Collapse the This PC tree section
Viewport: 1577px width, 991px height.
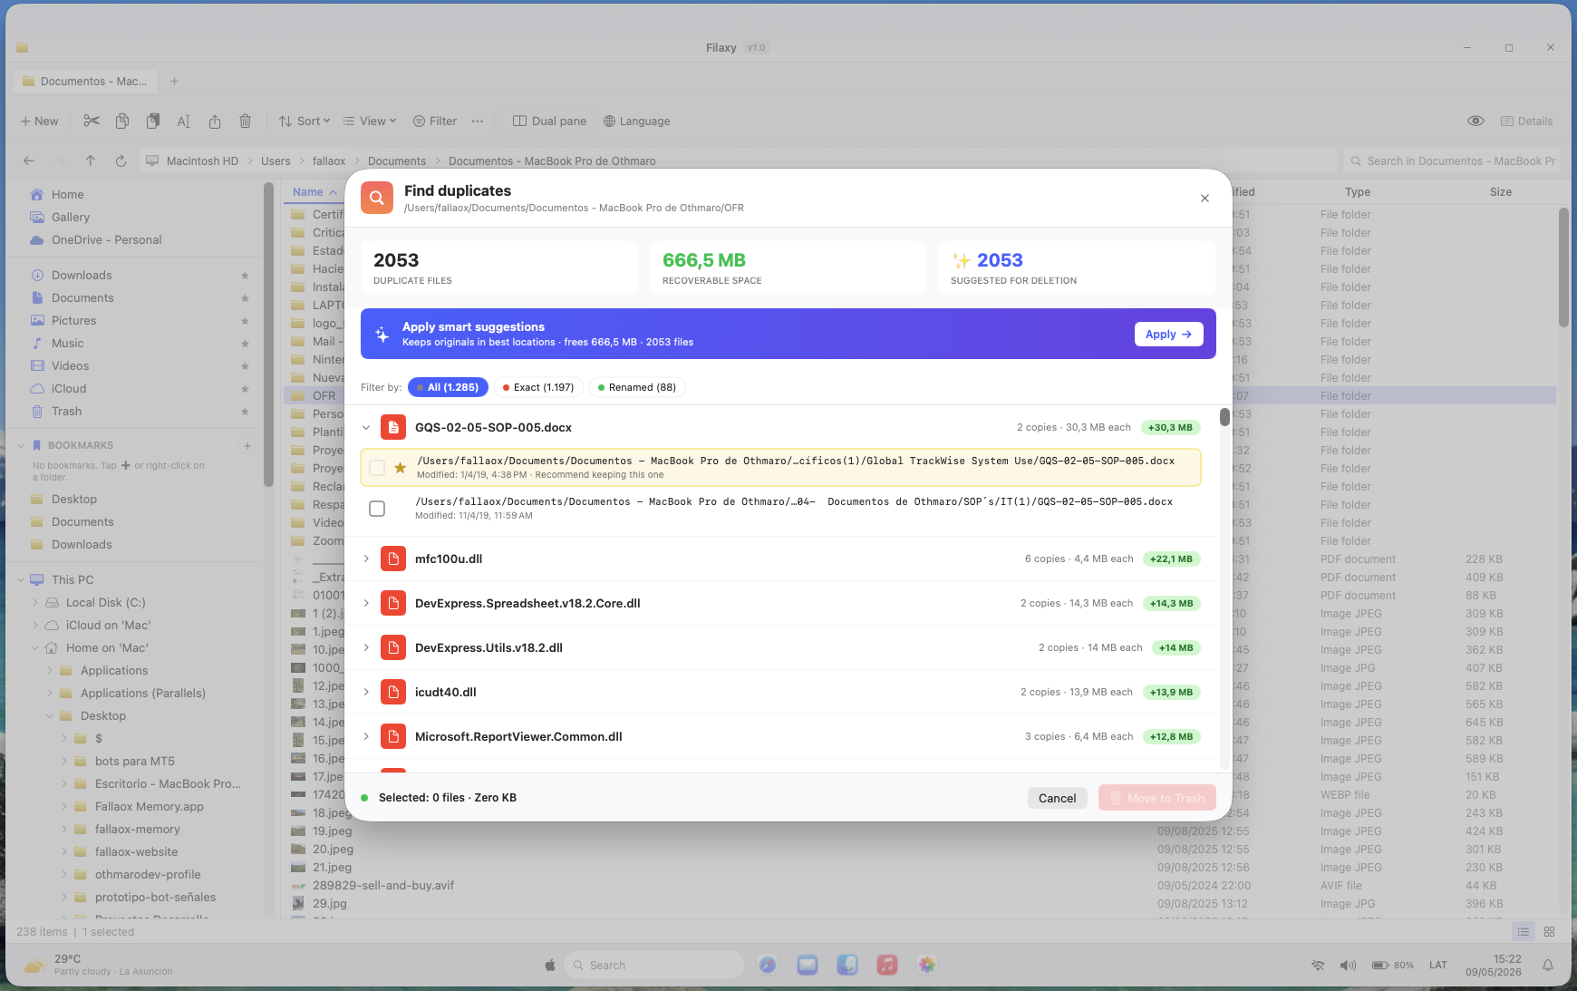tap(21, 580)
